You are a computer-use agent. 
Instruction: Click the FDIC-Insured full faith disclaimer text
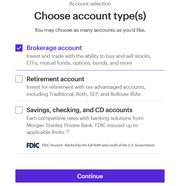98,145
